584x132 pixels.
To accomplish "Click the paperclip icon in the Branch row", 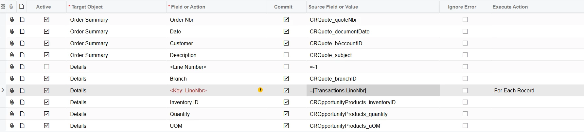I will click(12, 79).
